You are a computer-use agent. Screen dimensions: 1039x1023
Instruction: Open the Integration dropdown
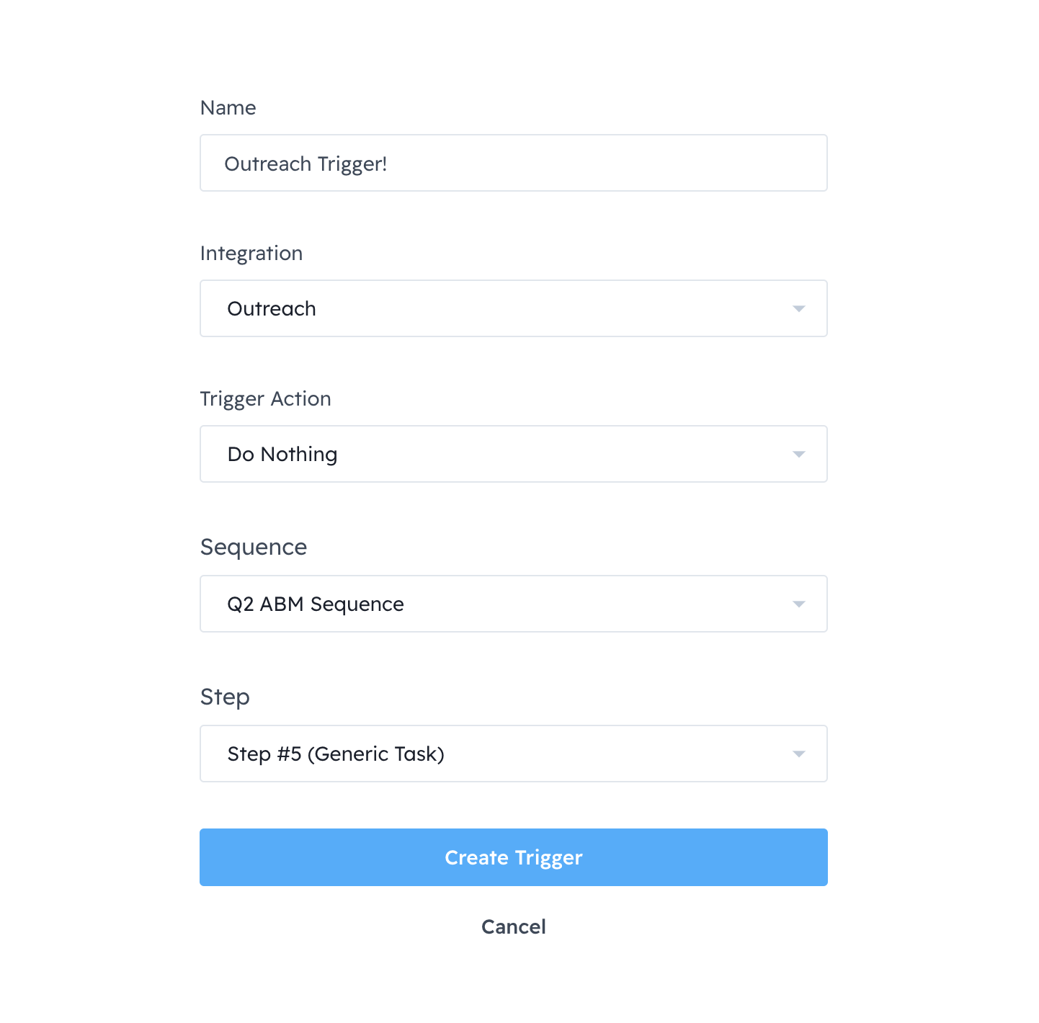pos(513,308)
